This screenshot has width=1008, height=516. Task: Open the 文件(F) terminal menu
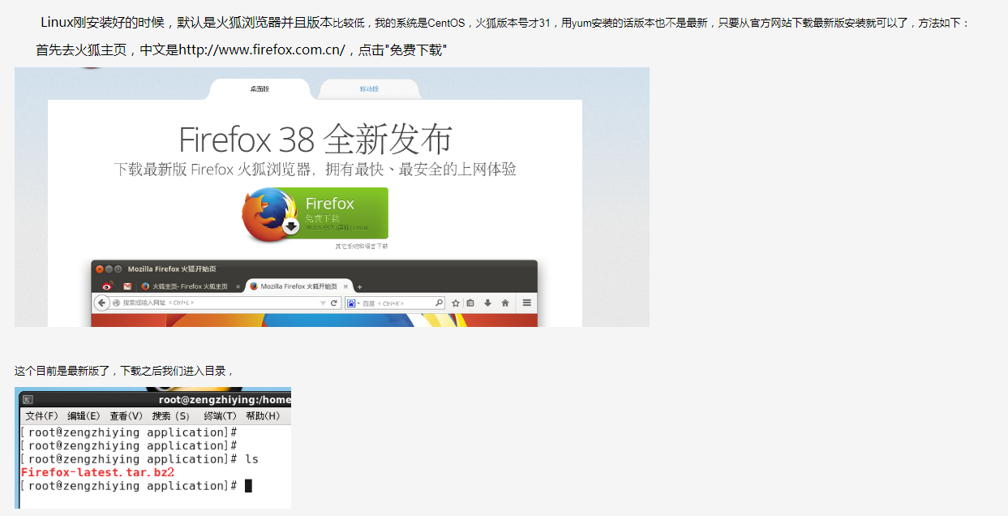click(x=41, y=415)
